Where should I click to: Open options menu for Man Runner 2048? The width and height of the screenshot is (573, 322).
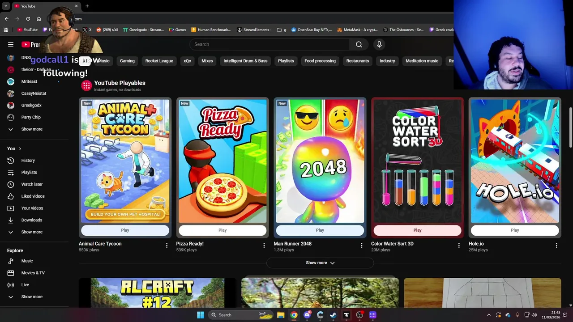[x=362, y=246]
